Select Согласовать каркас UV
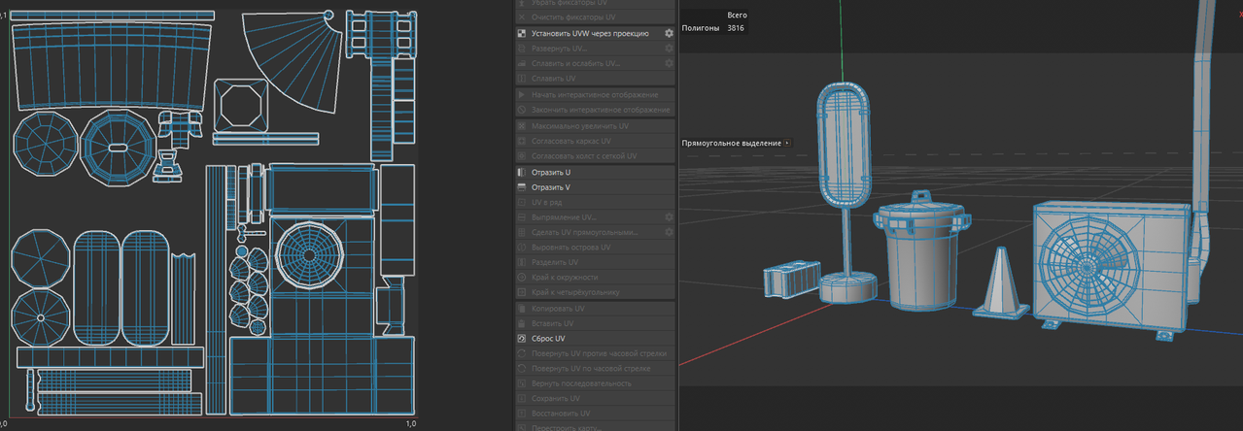 tap(595, 141)
